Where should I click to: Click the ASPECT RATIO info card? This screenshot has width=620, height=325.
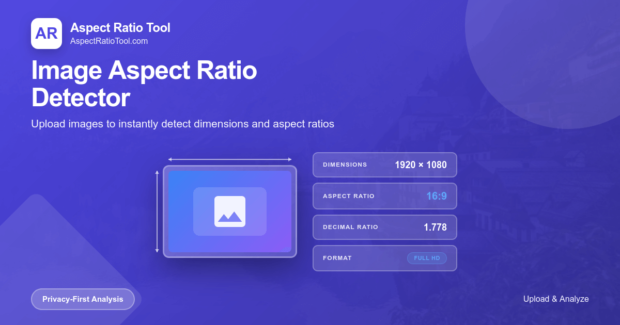point(384,196)
